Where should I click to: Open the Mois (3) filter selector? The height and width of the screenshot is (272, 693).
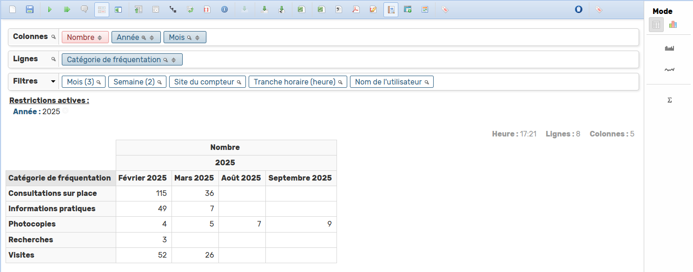[83, 81]
